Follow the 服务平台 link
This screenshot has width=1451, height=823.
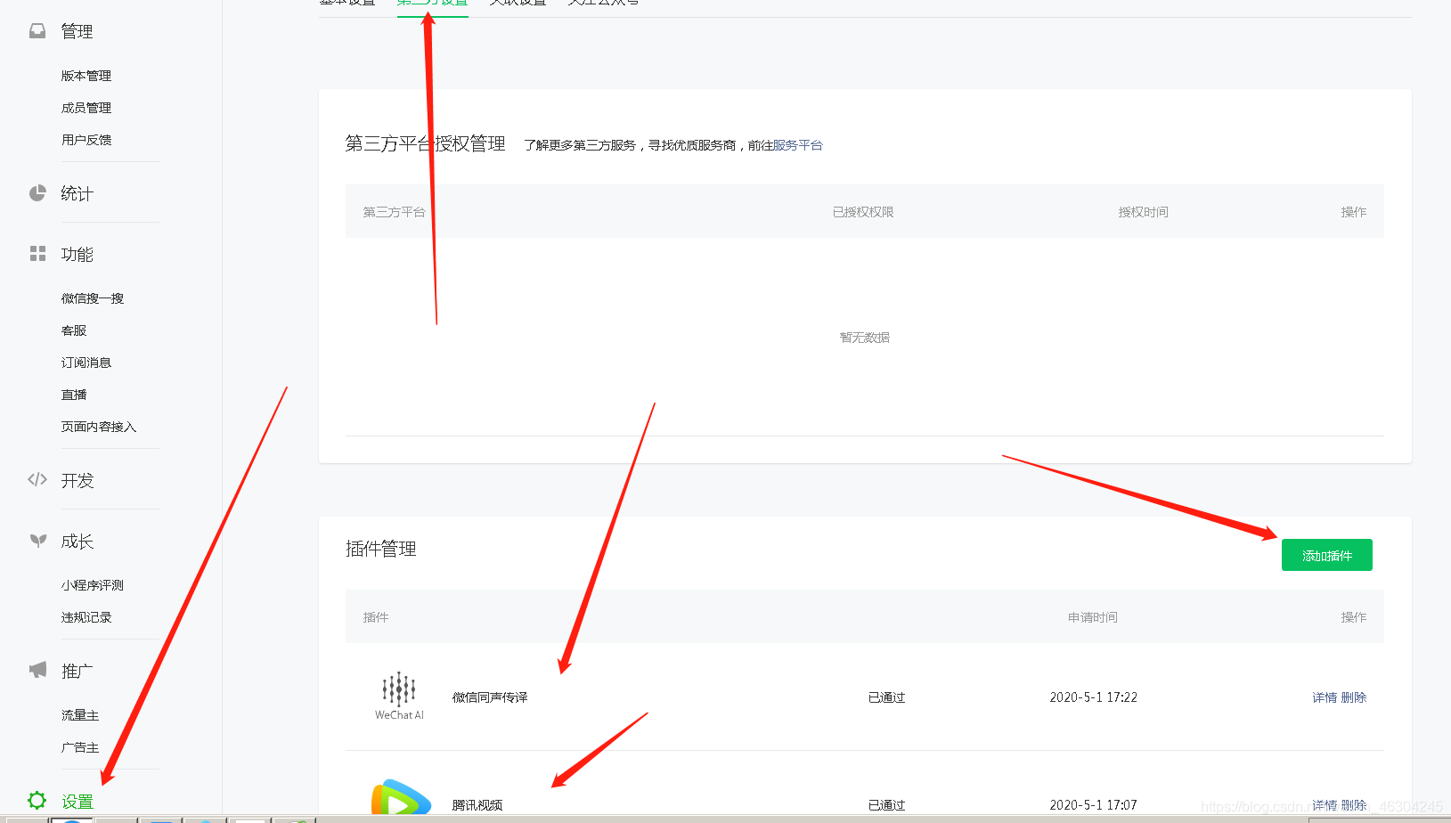tap(798, 145)
